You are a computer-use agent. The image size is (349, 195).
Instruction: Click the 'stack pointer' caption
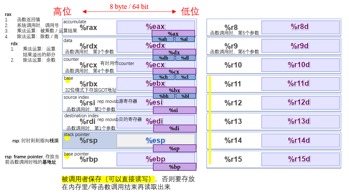[77, 134]
